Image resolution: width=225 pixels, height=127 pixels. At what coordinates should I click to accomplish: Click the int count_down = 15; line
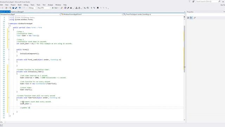point(25,43)
